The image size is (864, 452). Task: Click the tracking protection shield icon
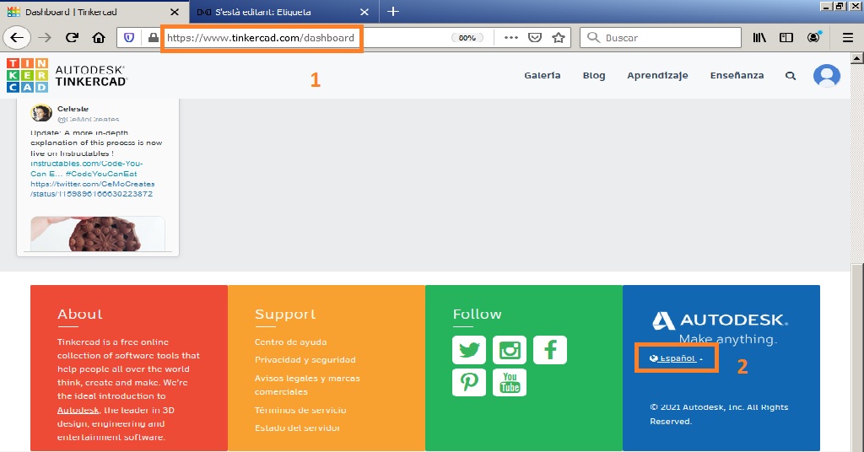pyautogui.click(x=129, y=37)
